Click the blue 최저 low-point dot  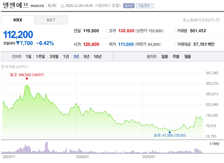point(170,132)
